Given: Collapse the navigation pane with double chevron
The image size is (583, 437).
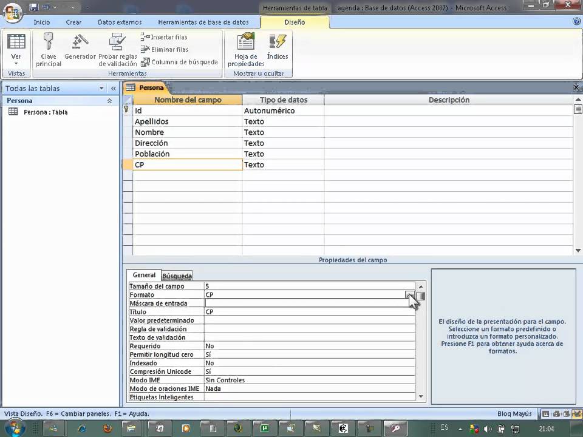Looking at the screenshot, I should (x=113, y=89).
